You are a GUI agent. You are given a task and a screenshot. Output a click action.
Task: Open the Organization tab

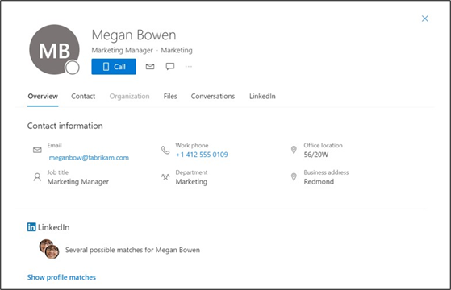point(129,96)
